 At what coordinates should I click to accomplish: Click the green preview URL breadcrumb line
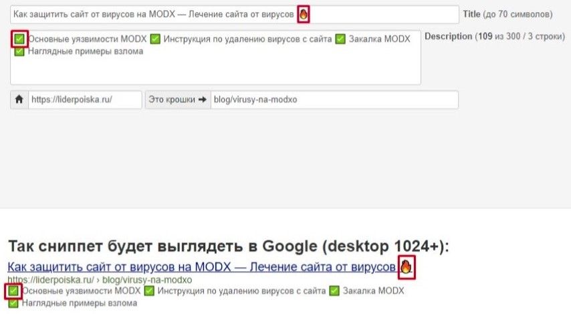(x=100, y=280)
